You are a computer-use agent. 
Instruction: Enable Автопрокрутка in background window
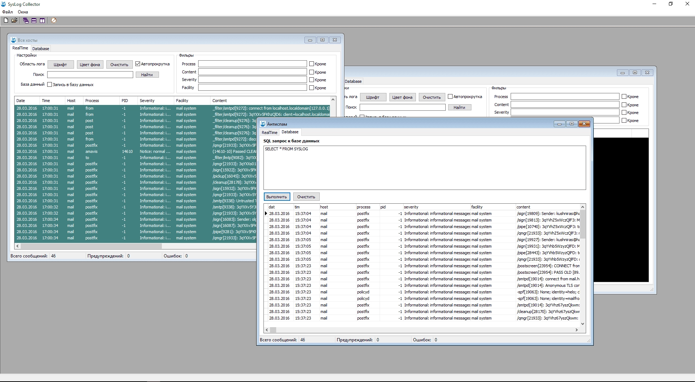tap(450, 97)
